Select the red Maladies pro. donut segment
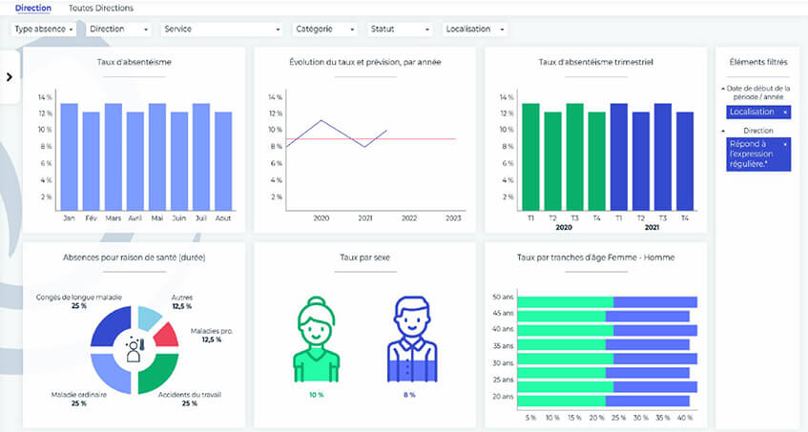The width and height of the screenshot is (808, 432). tap(166, 336)
